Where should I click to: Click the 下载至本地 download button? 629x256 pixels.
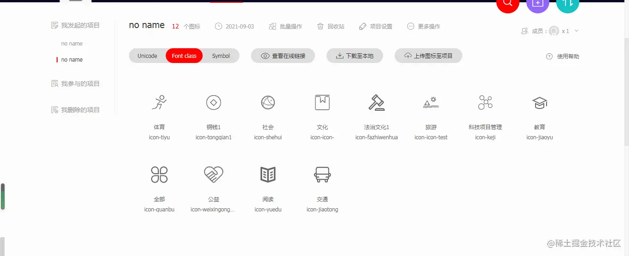coord(355,56)
